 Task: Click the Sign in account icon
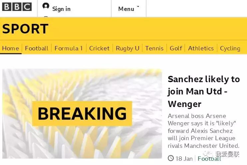tap(46, 6)
